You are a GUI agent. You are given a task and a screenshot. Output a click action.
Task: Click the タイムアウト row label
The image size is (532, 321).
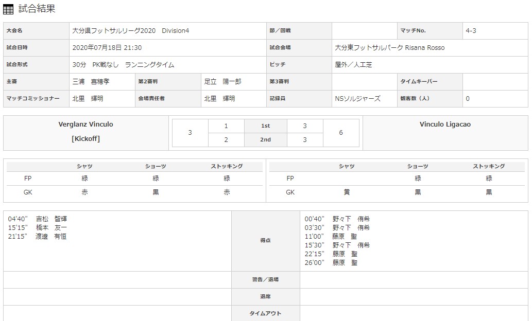[x=265, y=313]
